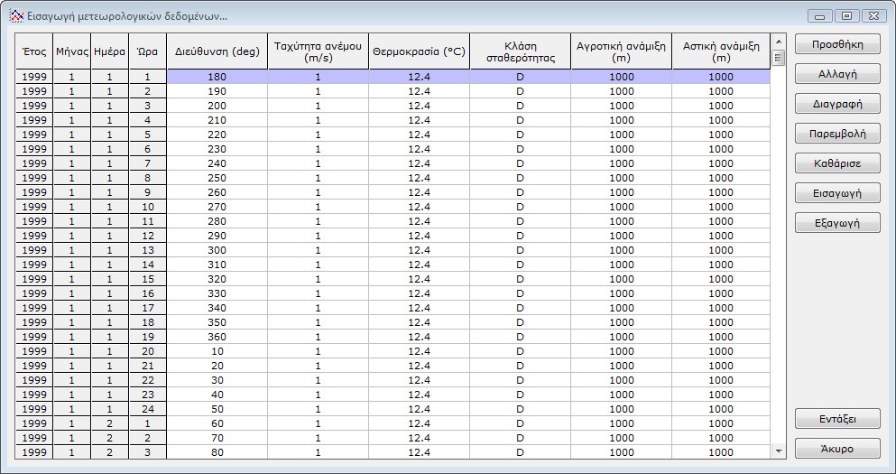Click the Εξαγωγή export button

pos(836,223)
